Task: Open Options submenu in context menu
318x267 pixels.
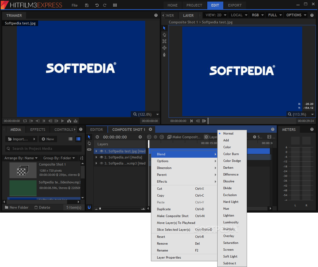Action: (x=184, y=161)
